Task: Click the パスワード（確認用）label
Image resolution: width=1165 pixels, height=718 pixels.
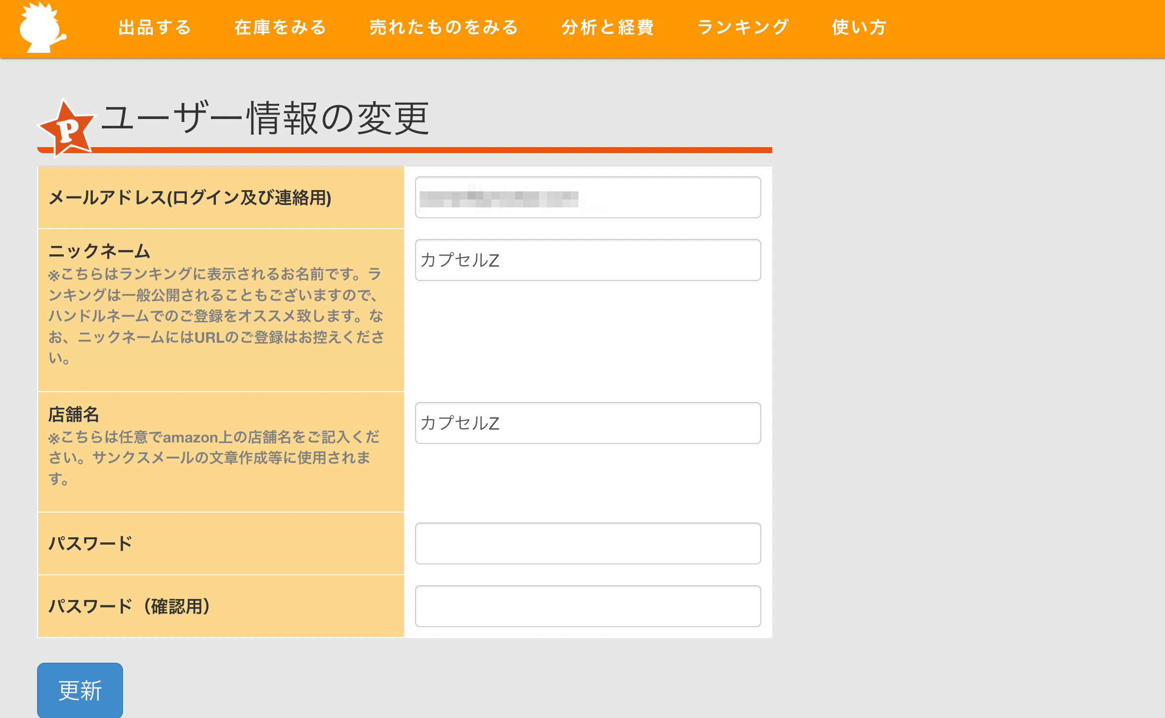Action: (x=130, y=606)
